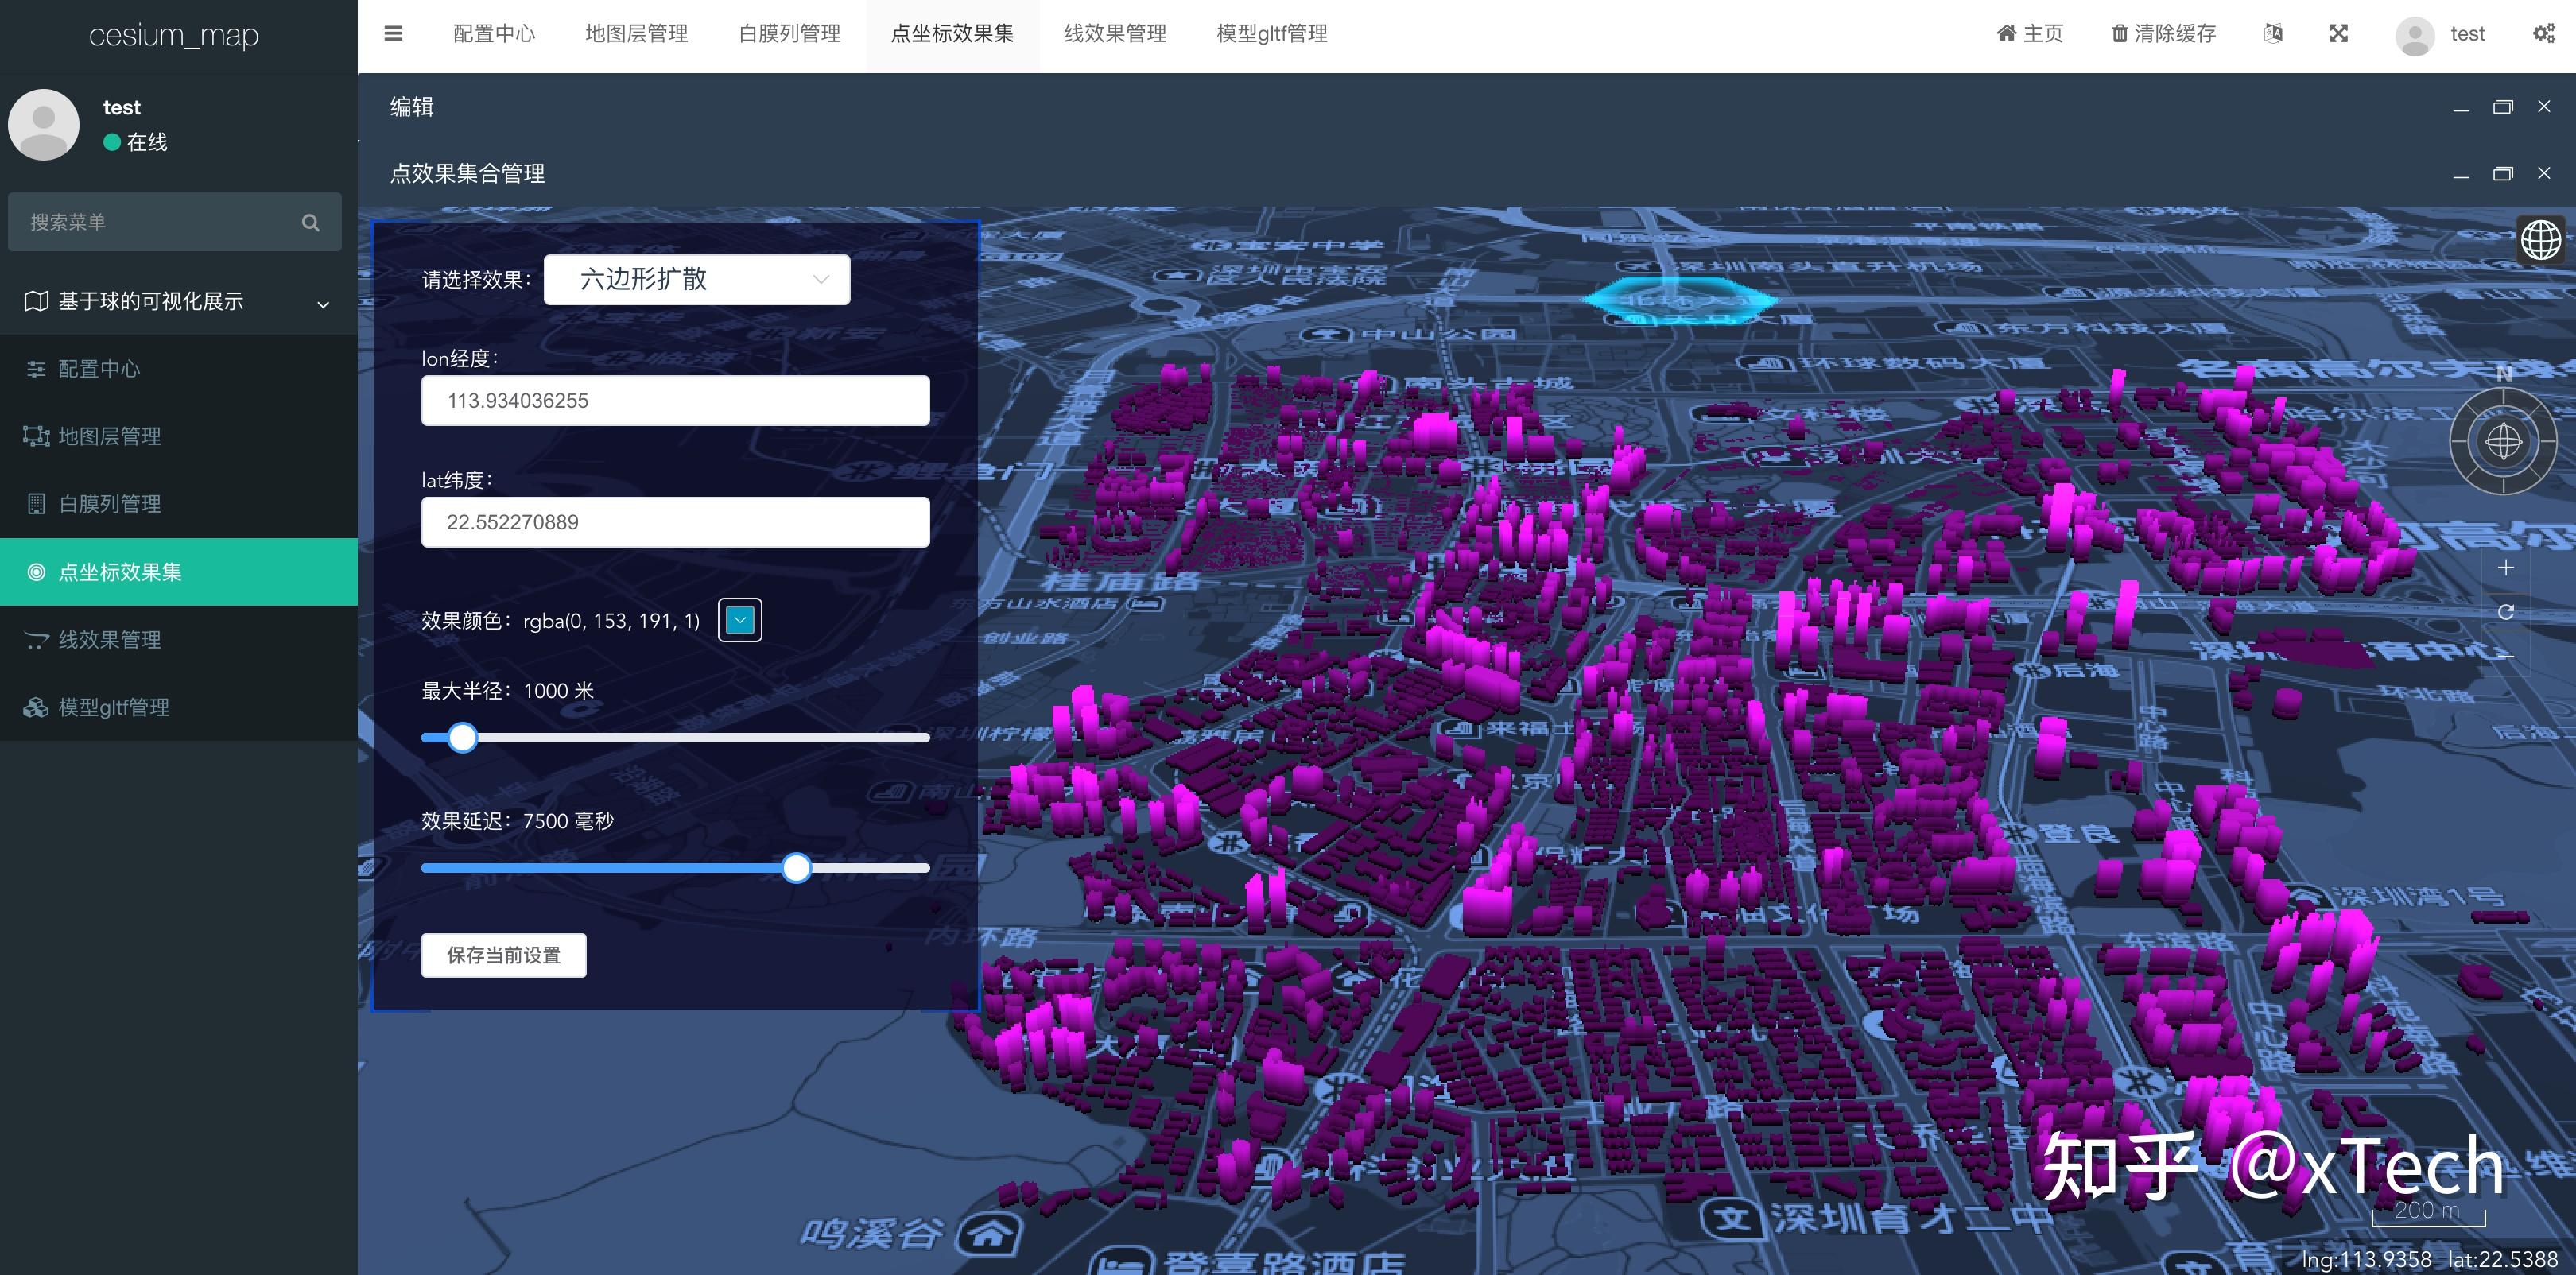The height and width of the screenshot is (1275, 2576).
Task: Toggle the hamburger menu to collapse sidebar
Action: click(393, 33)
